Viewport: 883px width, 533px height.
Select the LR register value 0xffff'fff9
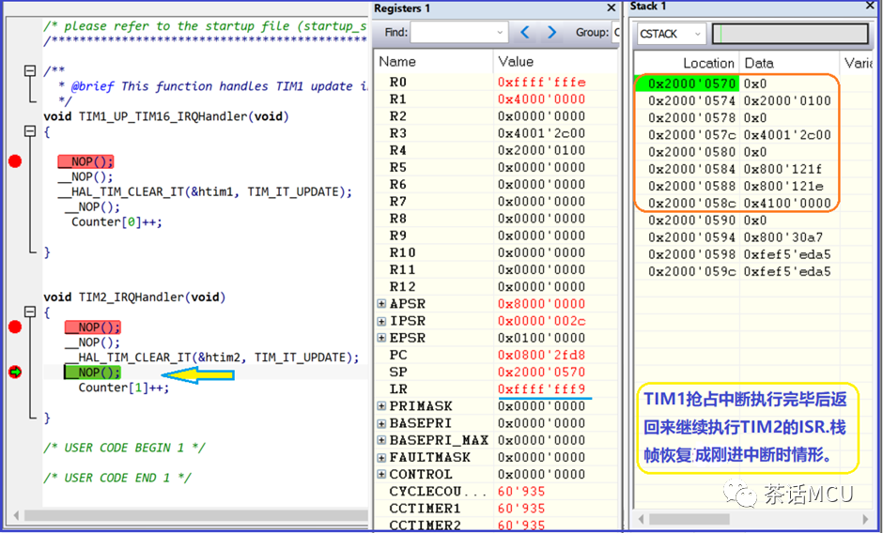click(x=542, y=388)
